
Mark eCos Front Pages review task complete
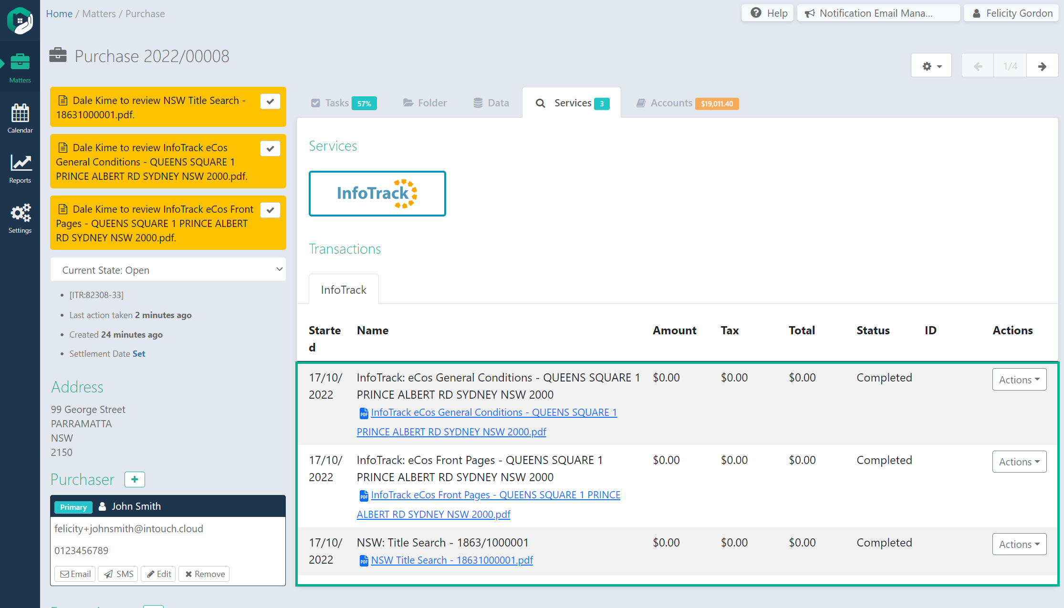pyautogui.click(x=270, y=210)
